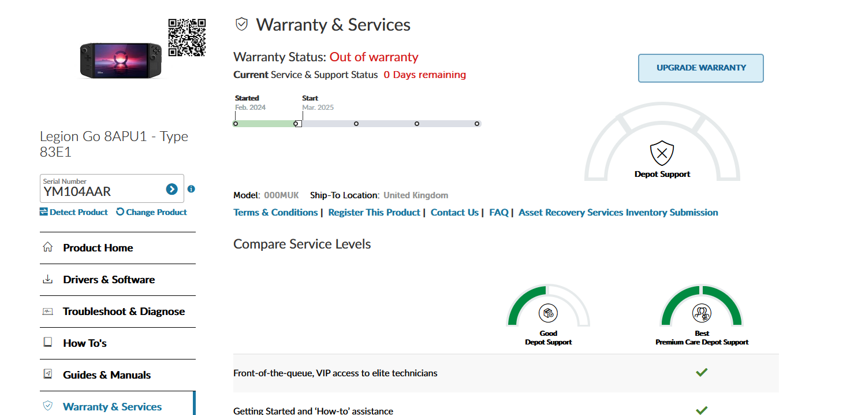865x415 pixels.
Task: Click the QR code image
Action: 187,38
